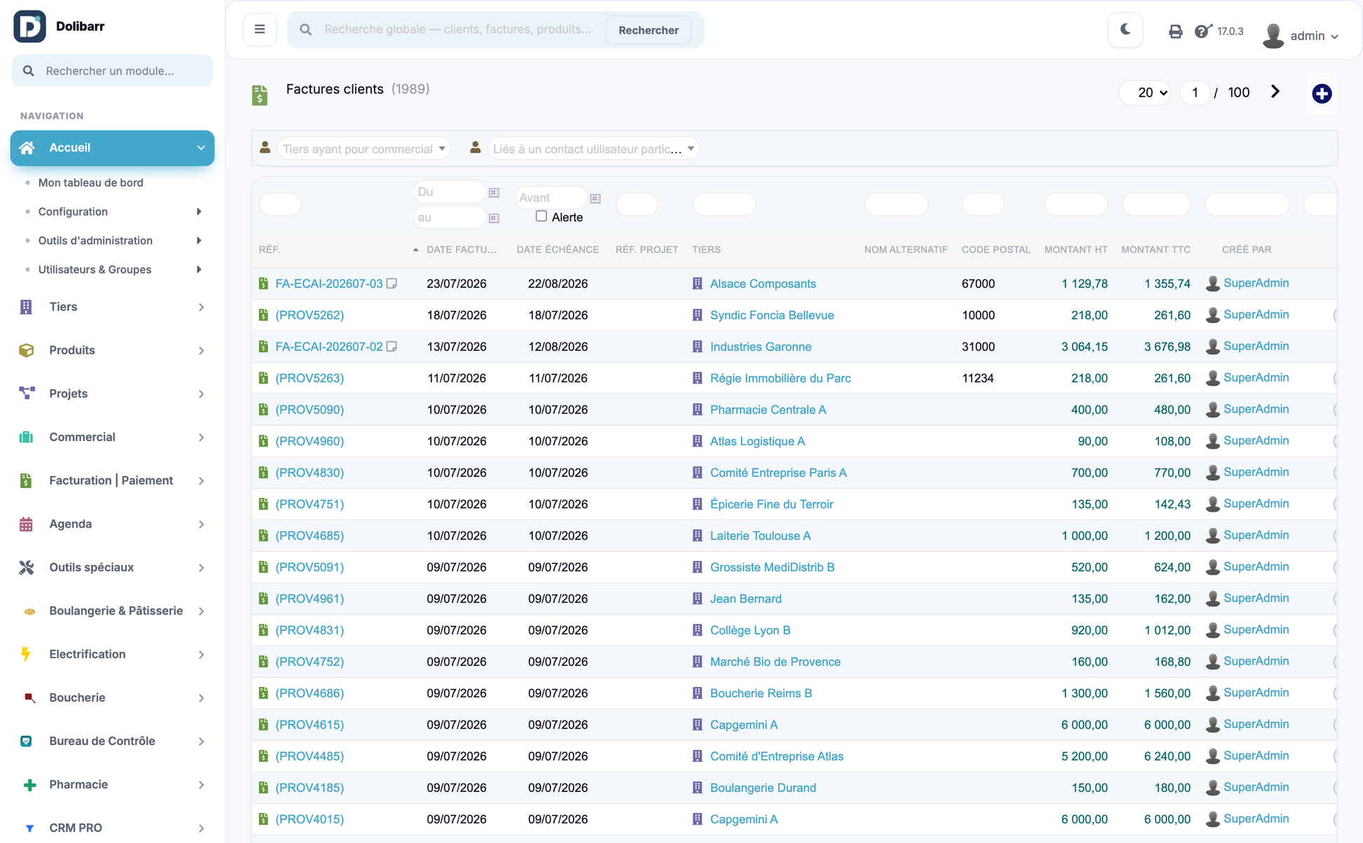Open Mon tableau de bord
Screen dimensions: 1363x843
[90, 183]
